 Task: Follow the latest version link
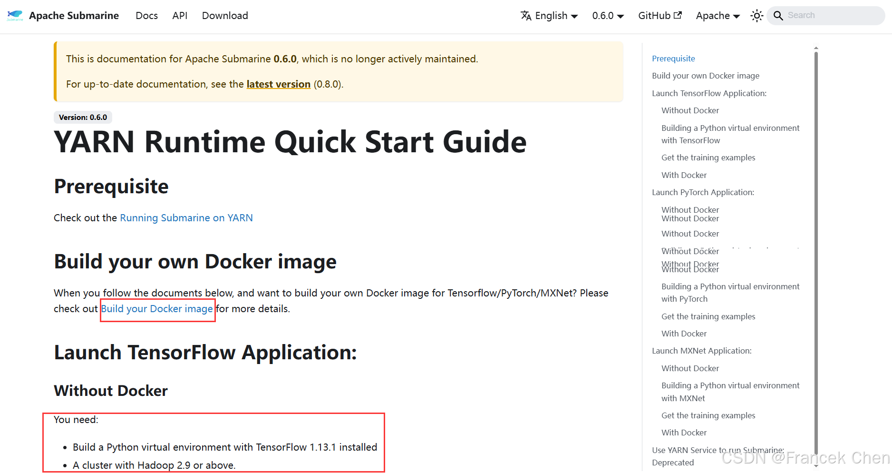click(278, 84)
